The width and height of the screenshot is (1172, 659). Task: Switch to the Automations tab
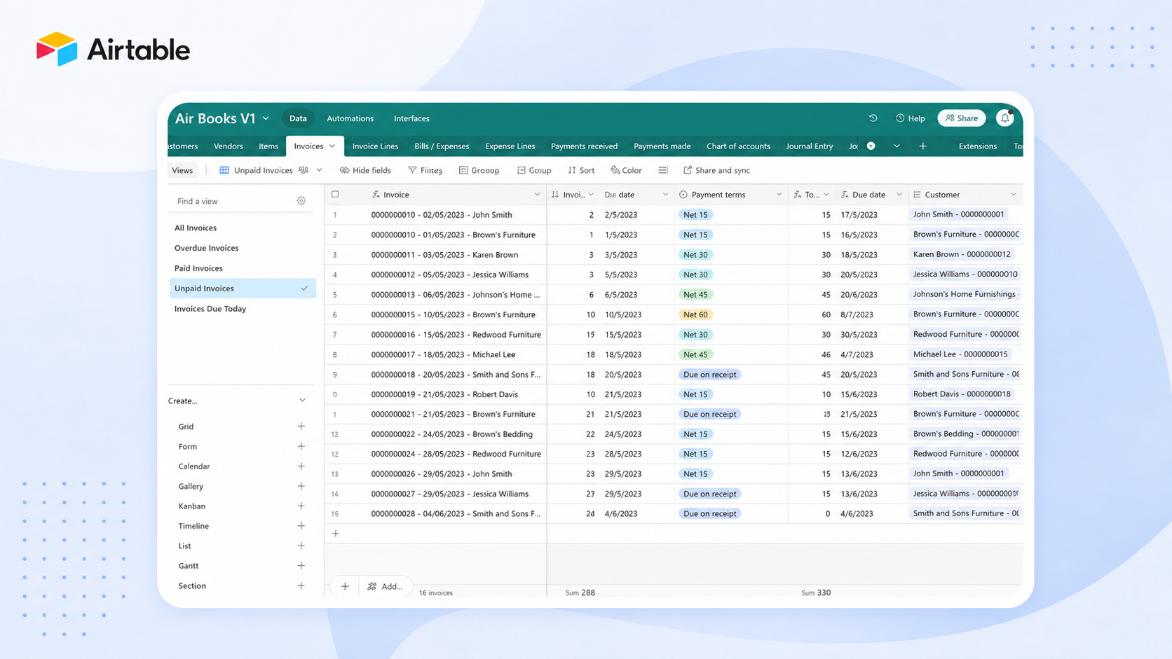350,118
